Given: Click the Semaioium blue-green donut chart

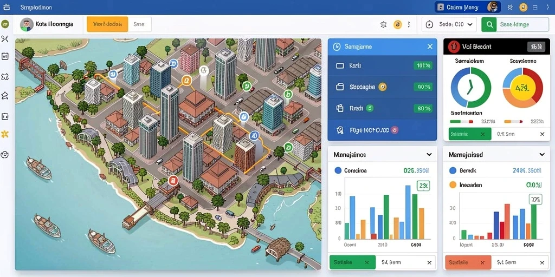Looking at the screenshot, I should coord(471,87).
